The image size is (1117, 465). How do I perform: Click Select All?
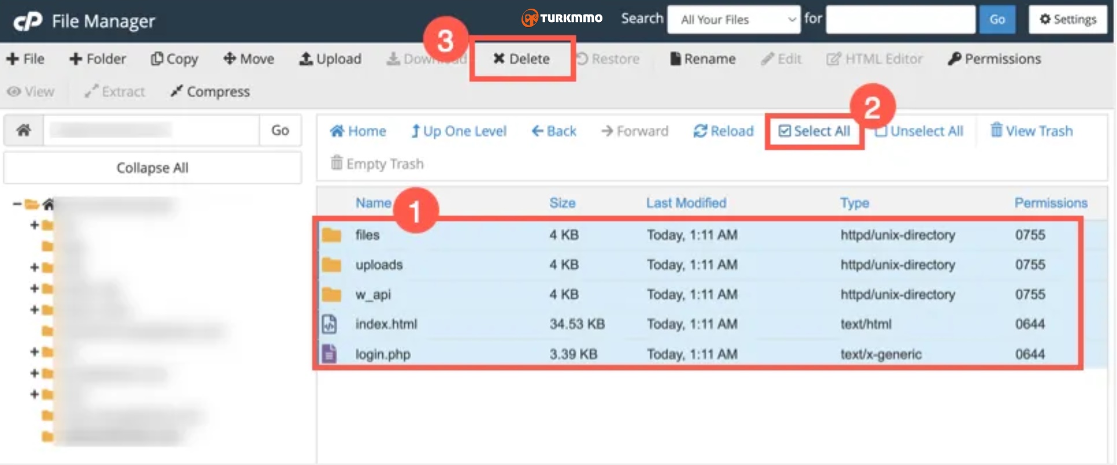click(x=814, y=131)
